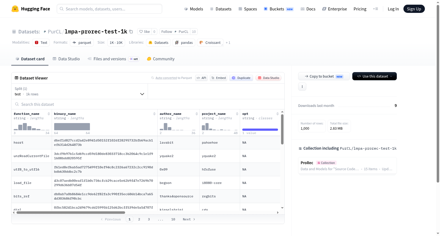Click the vertical table scrollbar thumb
This screenshot has height=236, width=440.
282,129
